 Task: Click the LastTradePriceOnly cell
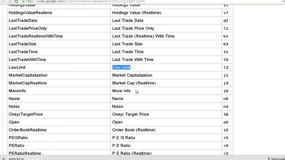[59, 28]
